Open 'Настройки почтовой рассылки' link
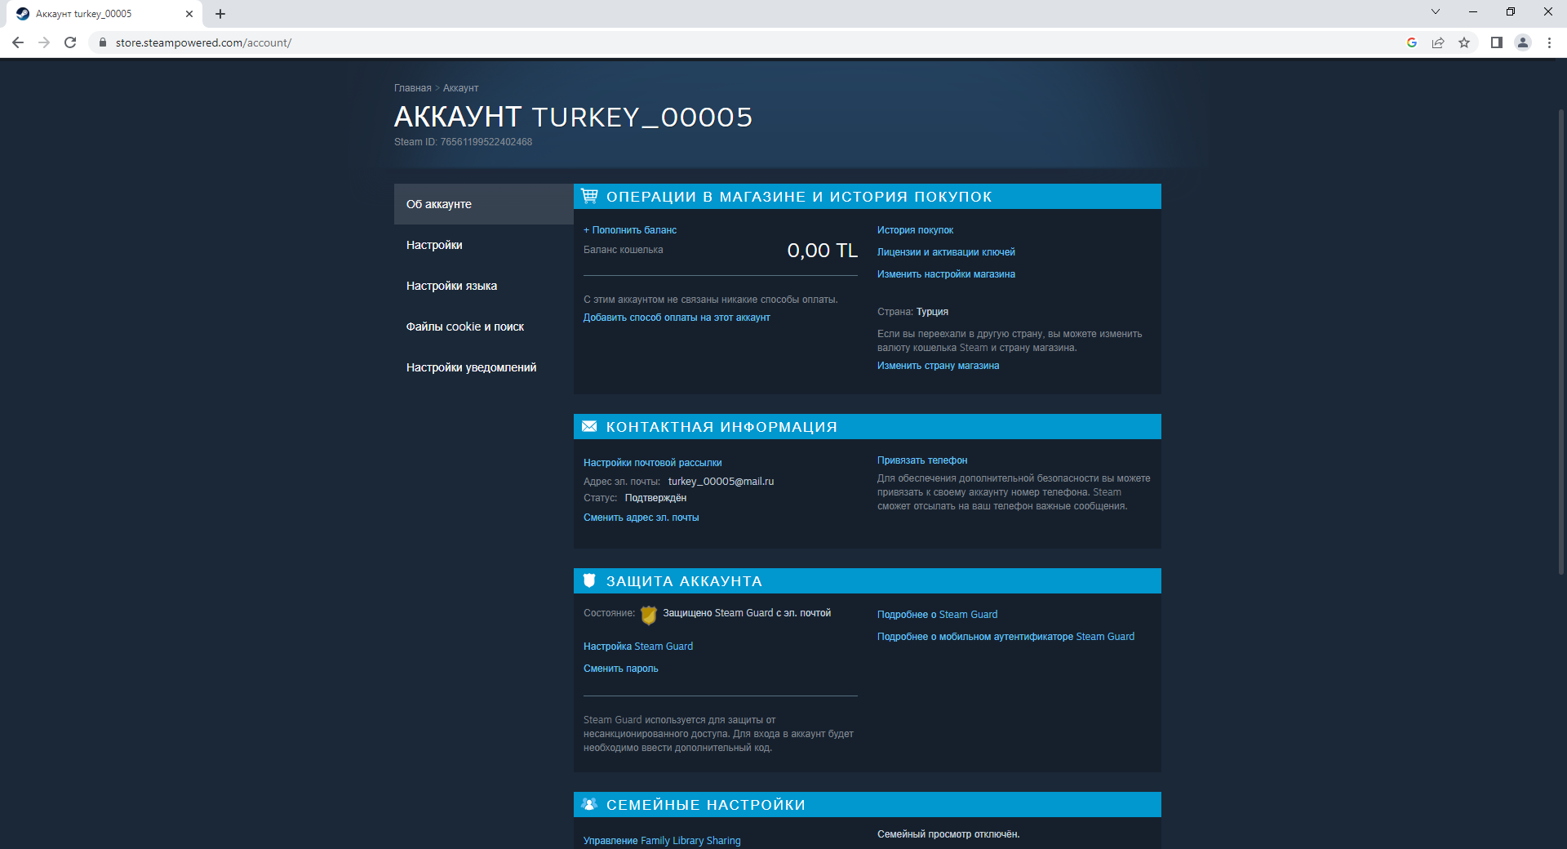This screenshot has height=849, width=1567. point(652,463)
